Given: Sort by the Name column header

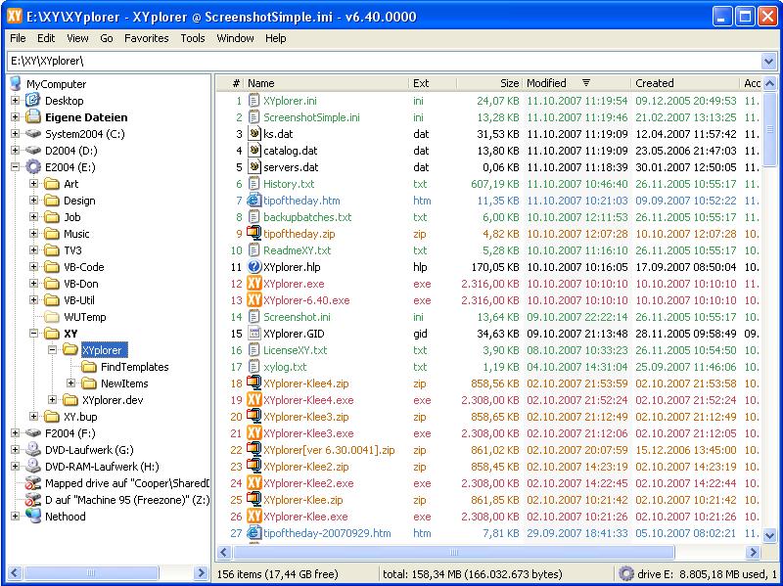Looking at the screenshot, I should coord(326,83).
